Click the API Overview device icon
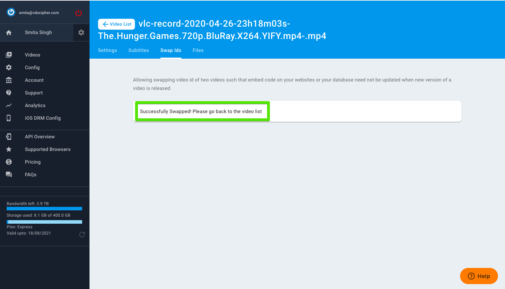 [9, 137]
